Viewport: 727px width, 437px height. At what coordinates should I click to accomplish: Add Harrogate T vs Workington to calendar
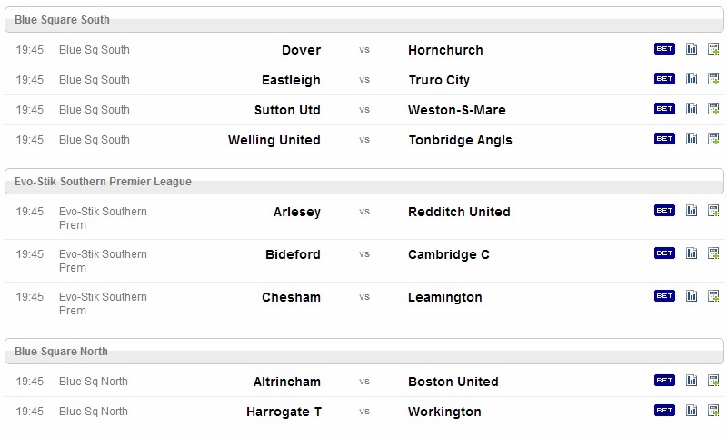click(x=713, y=410)
